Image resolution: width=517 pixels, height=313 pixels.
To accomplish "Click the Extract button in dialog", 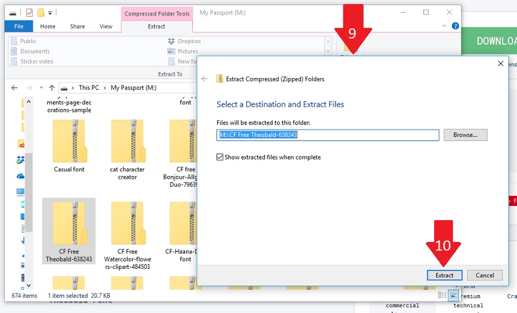I will coord(444,275).
